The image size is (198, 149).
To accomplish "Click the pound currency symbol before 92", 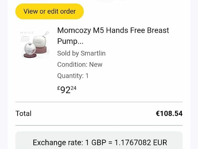I will click(x=59, y=88).
